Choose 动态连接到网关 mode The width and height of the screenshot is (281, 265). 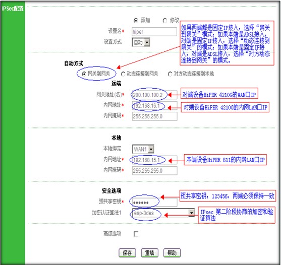[123, 74]
